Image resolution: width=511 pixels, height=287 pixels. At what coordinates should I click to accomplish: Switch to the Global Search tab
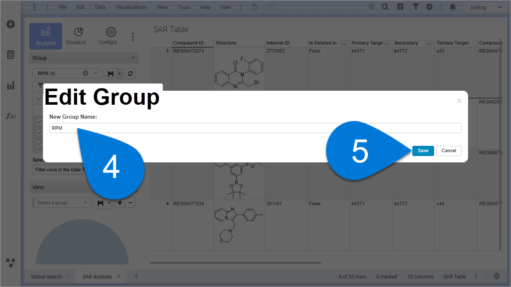point(46,276)
